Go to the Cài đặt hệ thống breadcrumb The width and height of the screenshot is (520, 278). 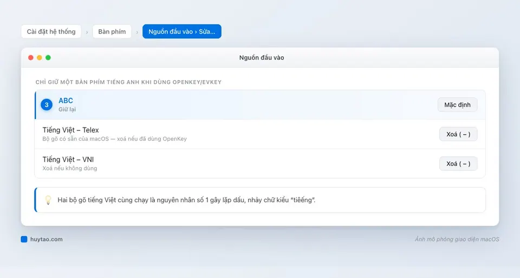pos(51,31)
